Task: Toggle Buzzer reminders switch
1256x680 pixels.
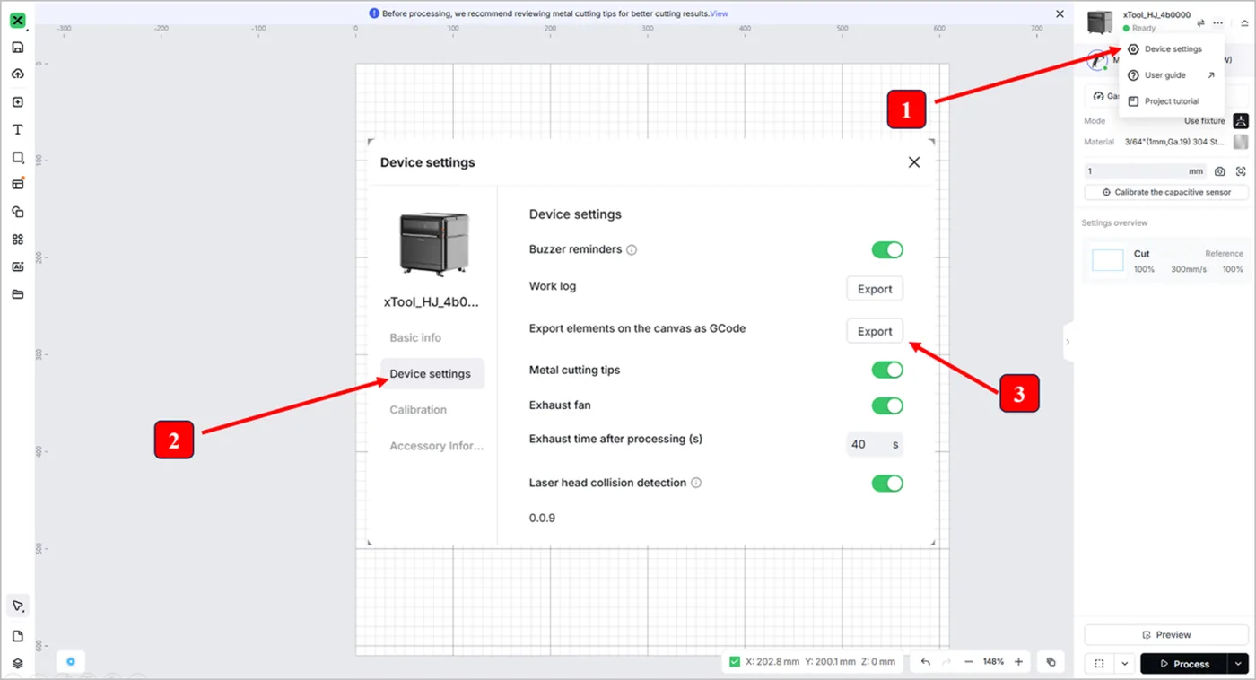Action: 887,249
